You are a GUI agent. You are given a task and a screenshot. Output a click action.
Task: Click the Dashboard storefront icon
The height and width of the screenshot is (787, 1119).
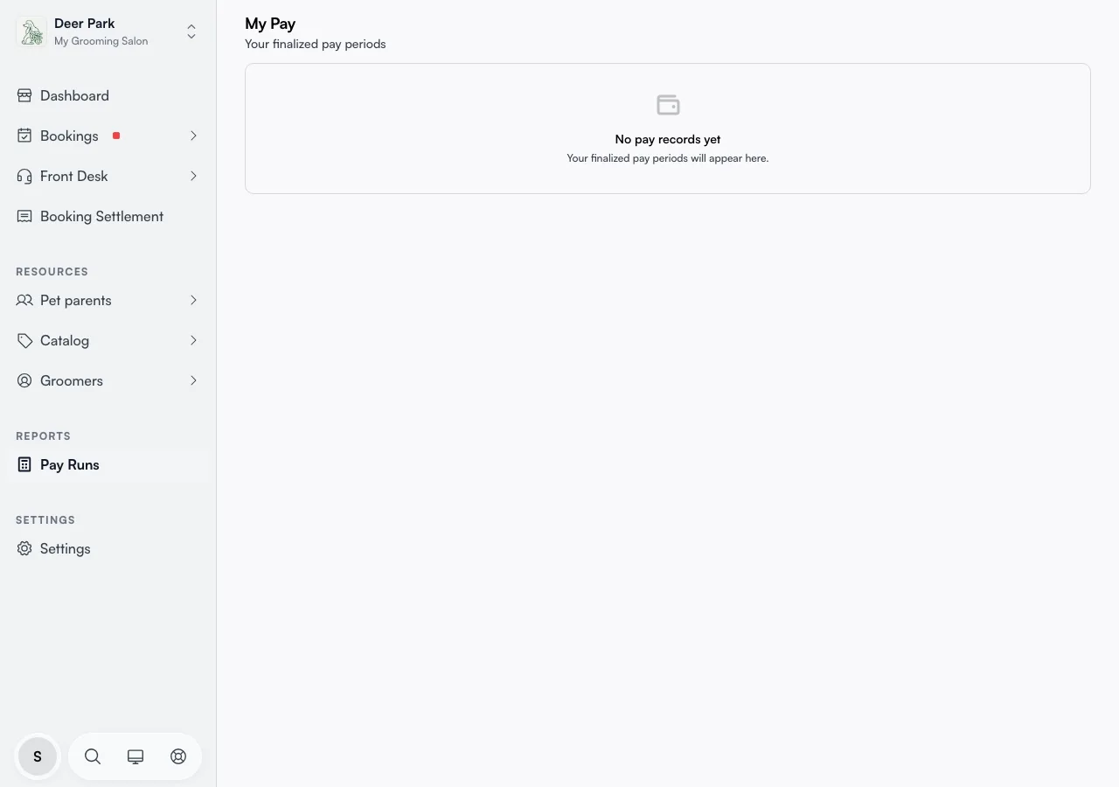click(x=24, y=95)
